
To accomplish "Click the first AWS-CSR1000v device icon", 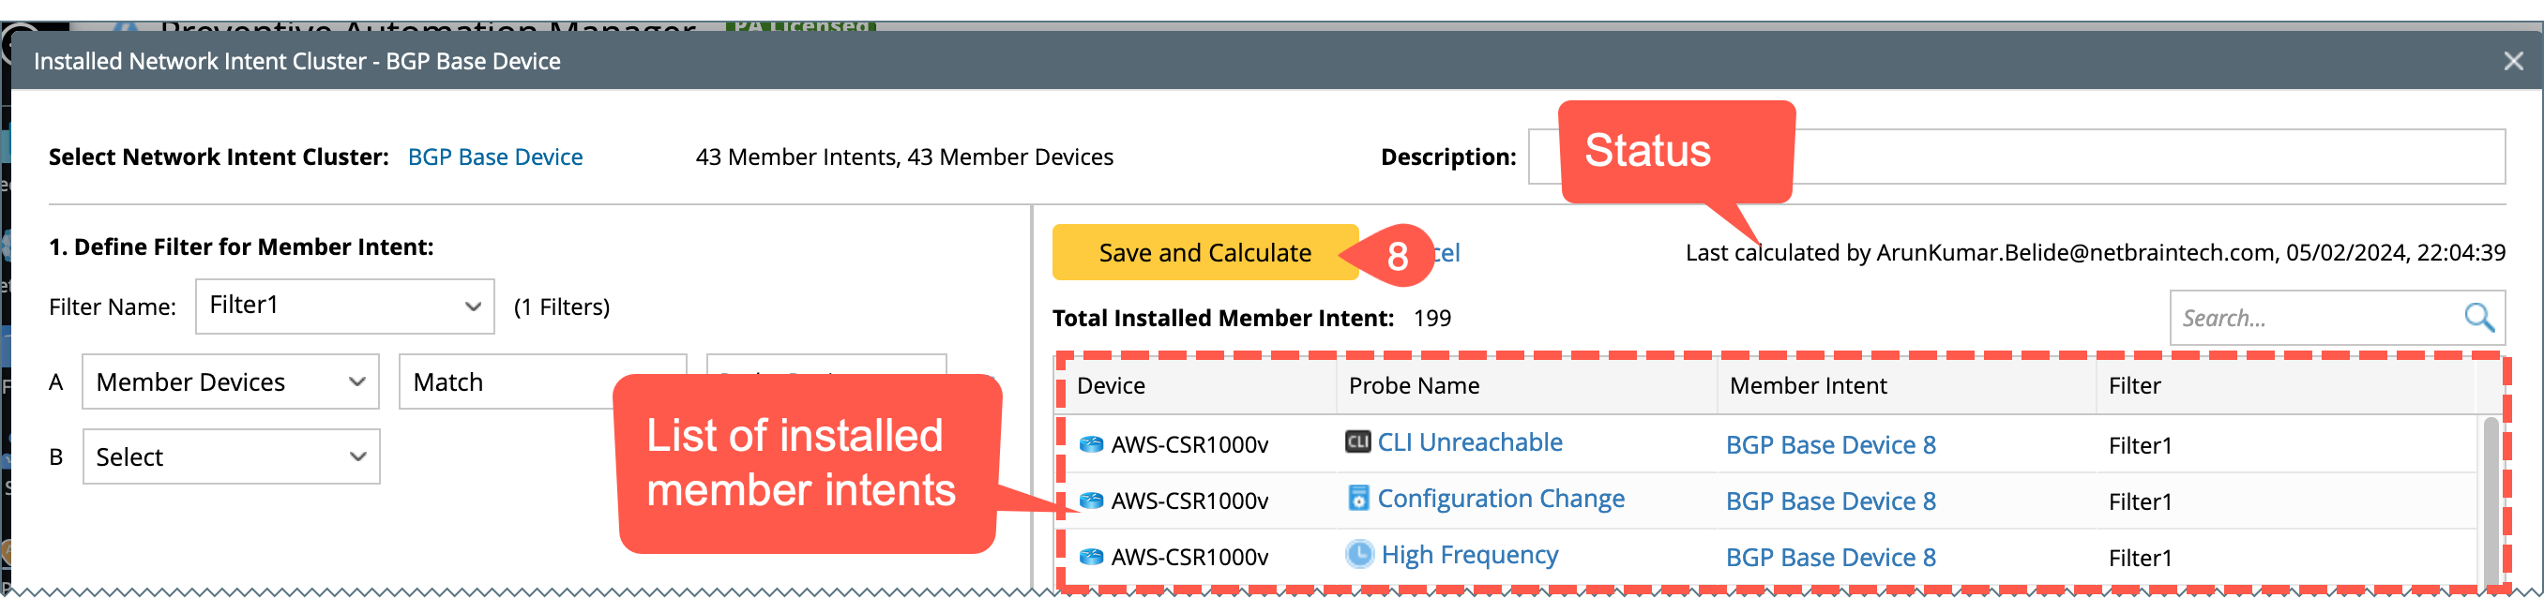I will tap(1091, 445).
